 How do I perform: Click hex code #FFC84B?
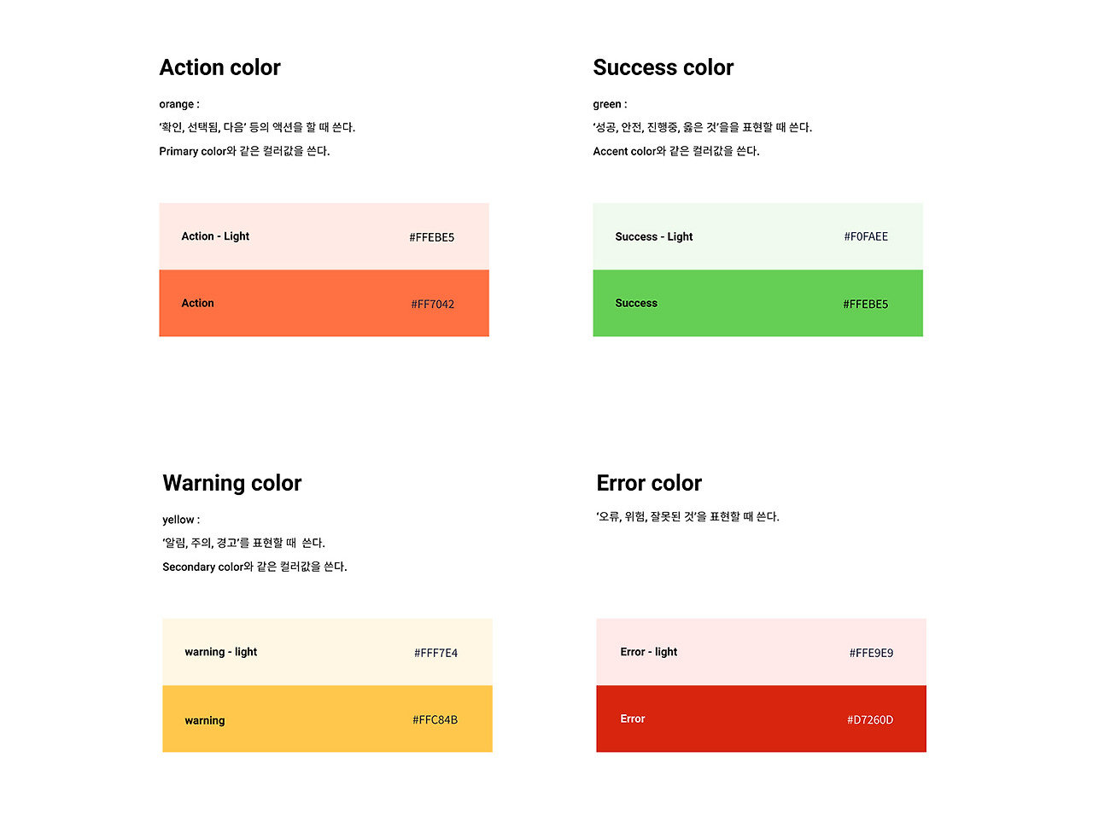click(x=435, y=719)
